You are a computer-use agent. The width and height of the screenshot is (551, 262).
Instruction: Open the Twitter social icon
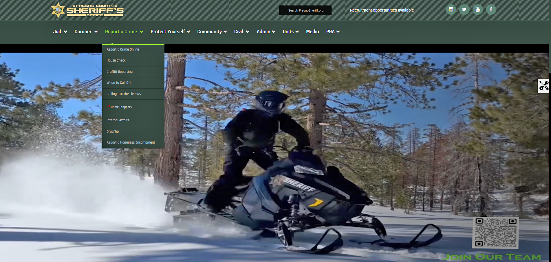464,10
